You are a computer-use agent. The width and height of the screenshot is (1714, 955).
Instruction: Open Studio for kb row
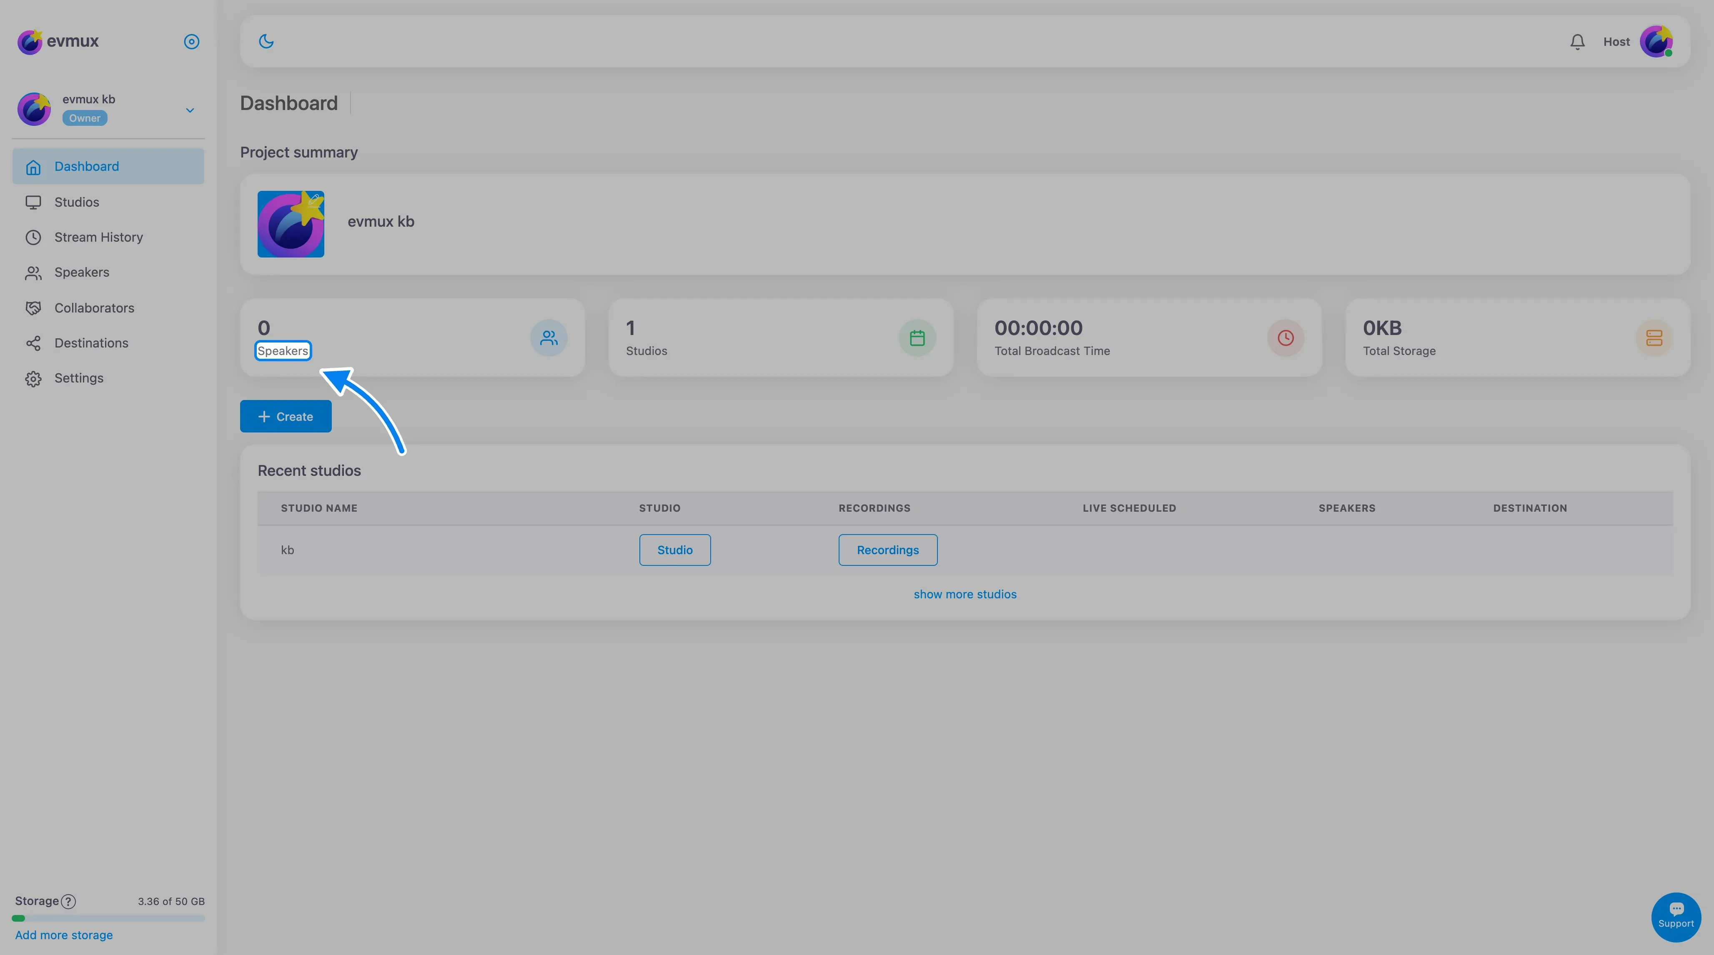click(x=675, y=550)
